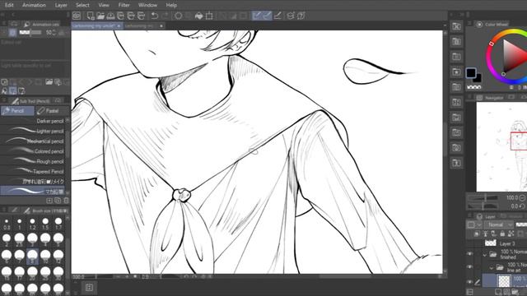527x296 pixels.
Task: Choose the Lighter pencil brush
Action: point(33,131)
